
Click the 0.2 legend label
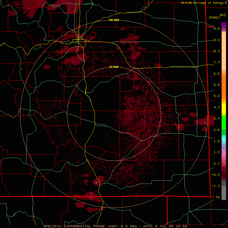pos(217,164)
